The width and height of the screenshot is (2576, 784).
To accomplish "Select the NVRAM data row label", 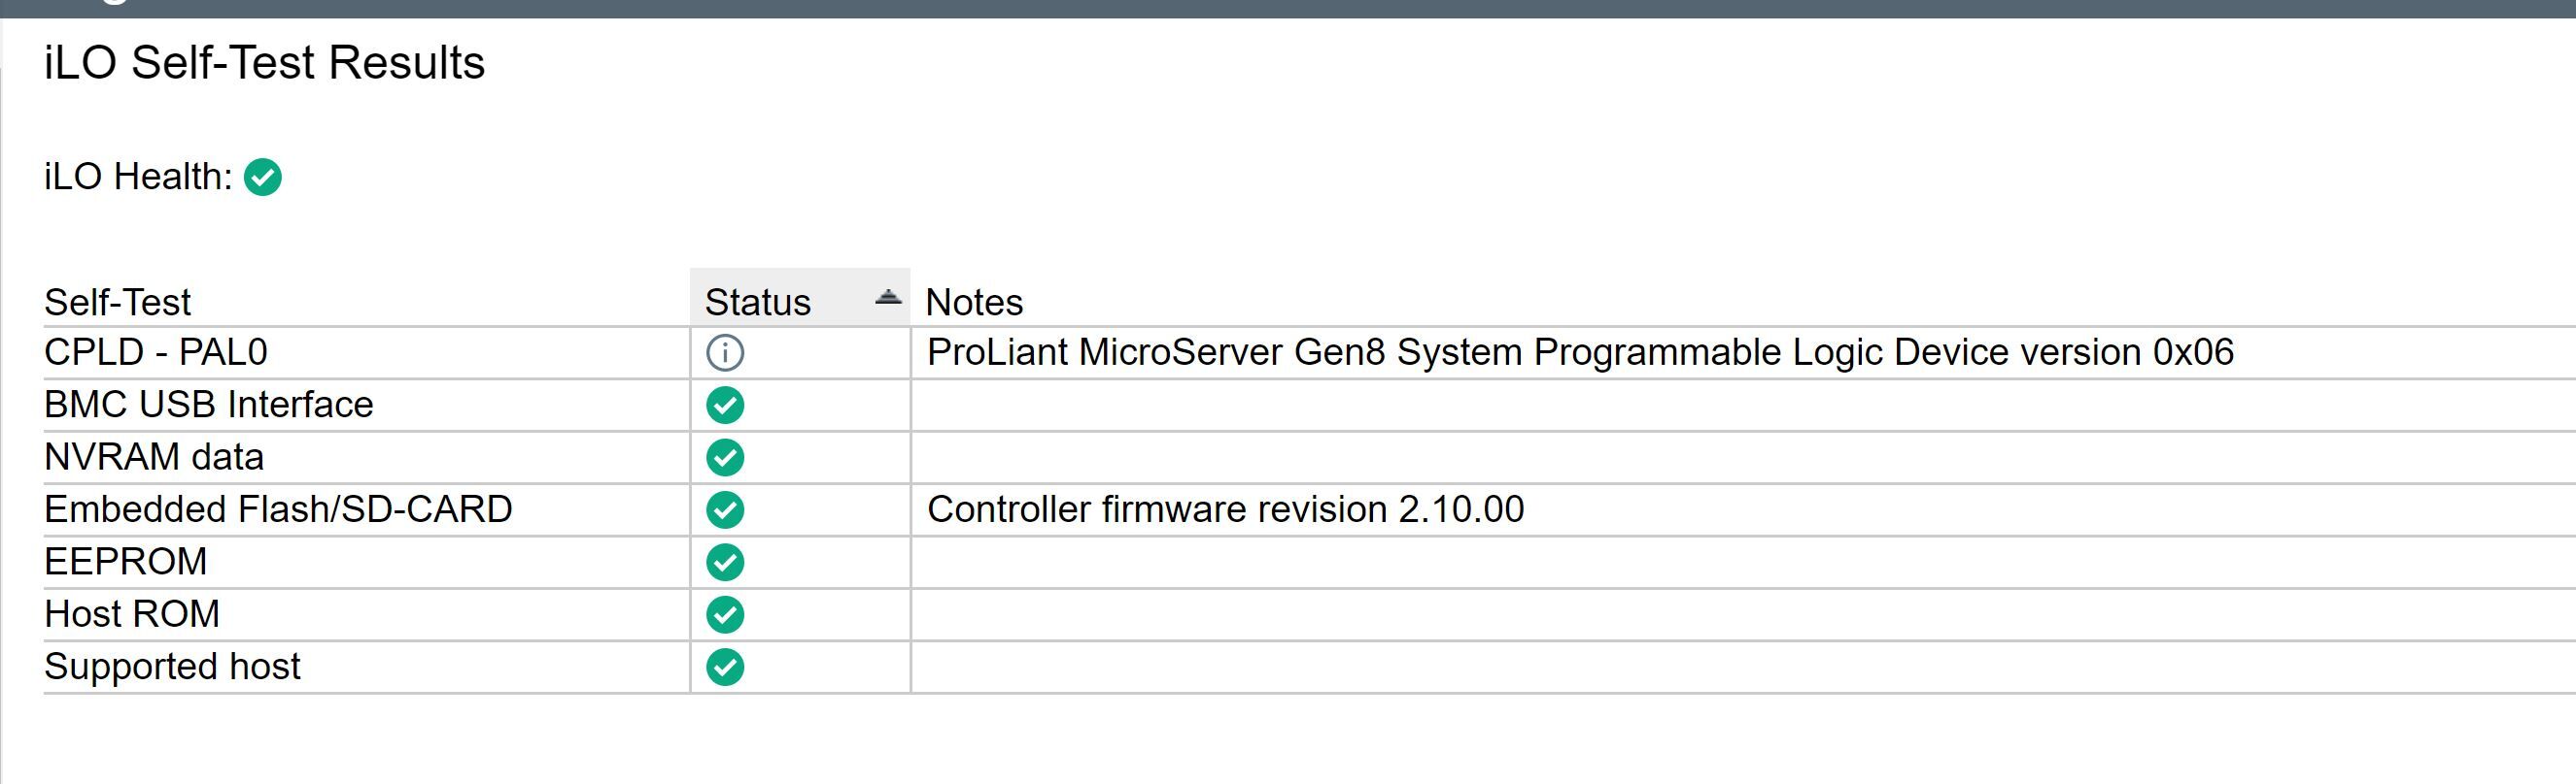I will coord(154,456).
